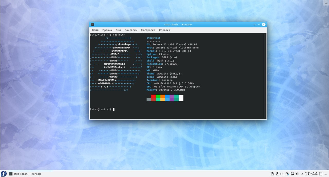Open the network connection tray icon
Screen dimensions: 329x177
(x=292, y=174)
